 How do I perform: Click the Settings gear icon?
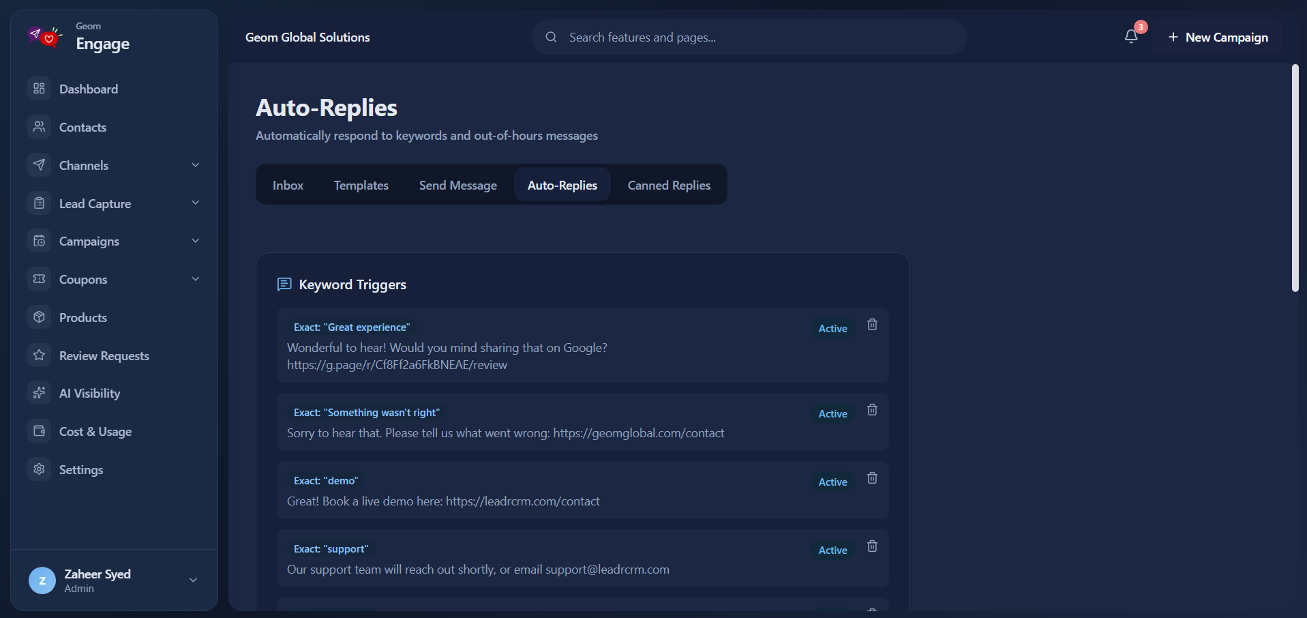tap(40, 469)
